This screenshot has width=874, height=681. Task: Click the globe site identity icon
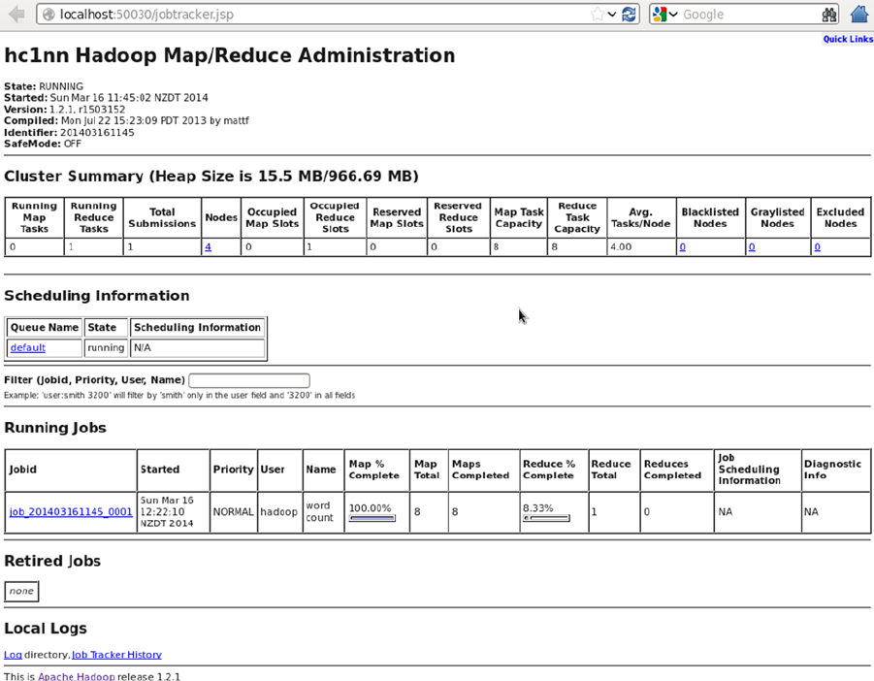pos(49,15)
